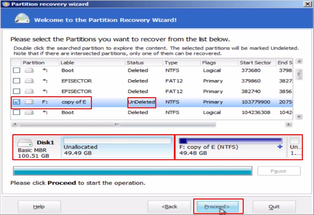The height and width of the screenshot is (215, 314).
Task: Check the EFISECTOR checkbox at sector 382740
Action: (16, 91)
